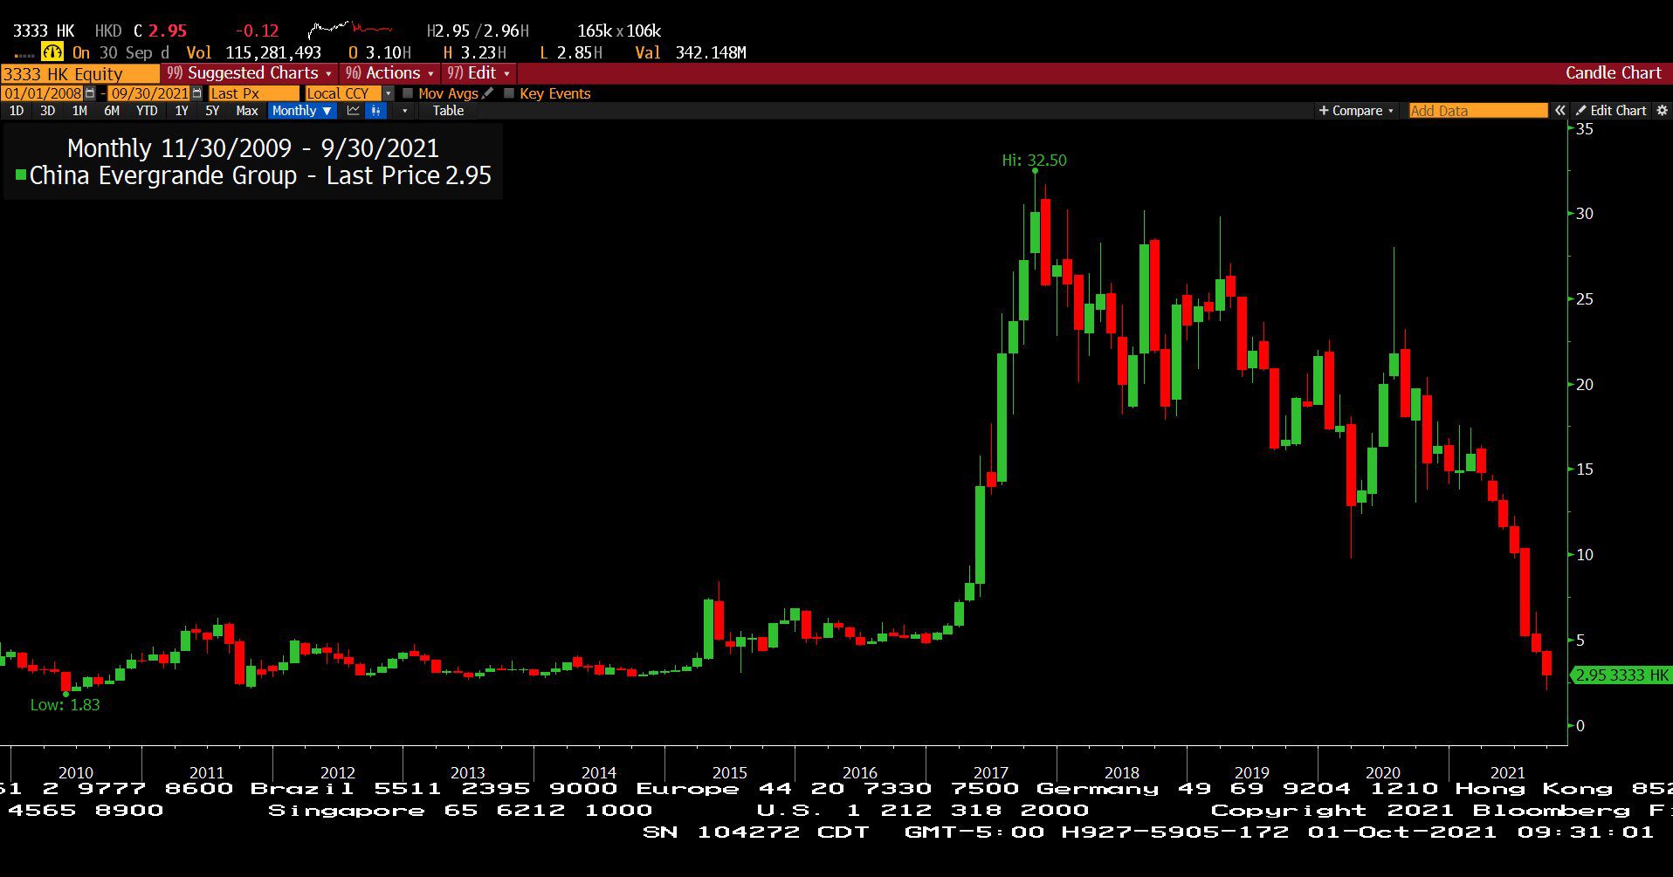This screenshot has width=1673, height=877.
Task: Select the 5Y range tab
Action: 212,111
